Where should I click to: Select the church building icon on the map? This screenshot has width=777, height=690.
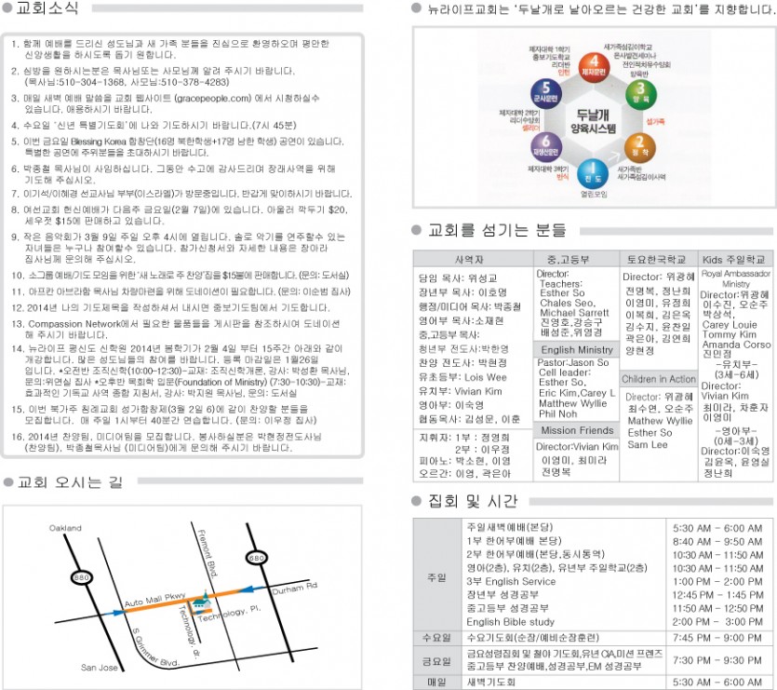(201, 601)
